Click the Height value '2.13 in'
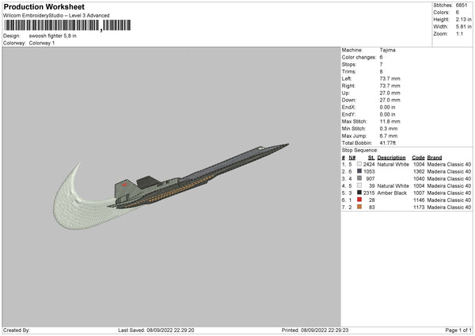 click(x=463, y=19)
